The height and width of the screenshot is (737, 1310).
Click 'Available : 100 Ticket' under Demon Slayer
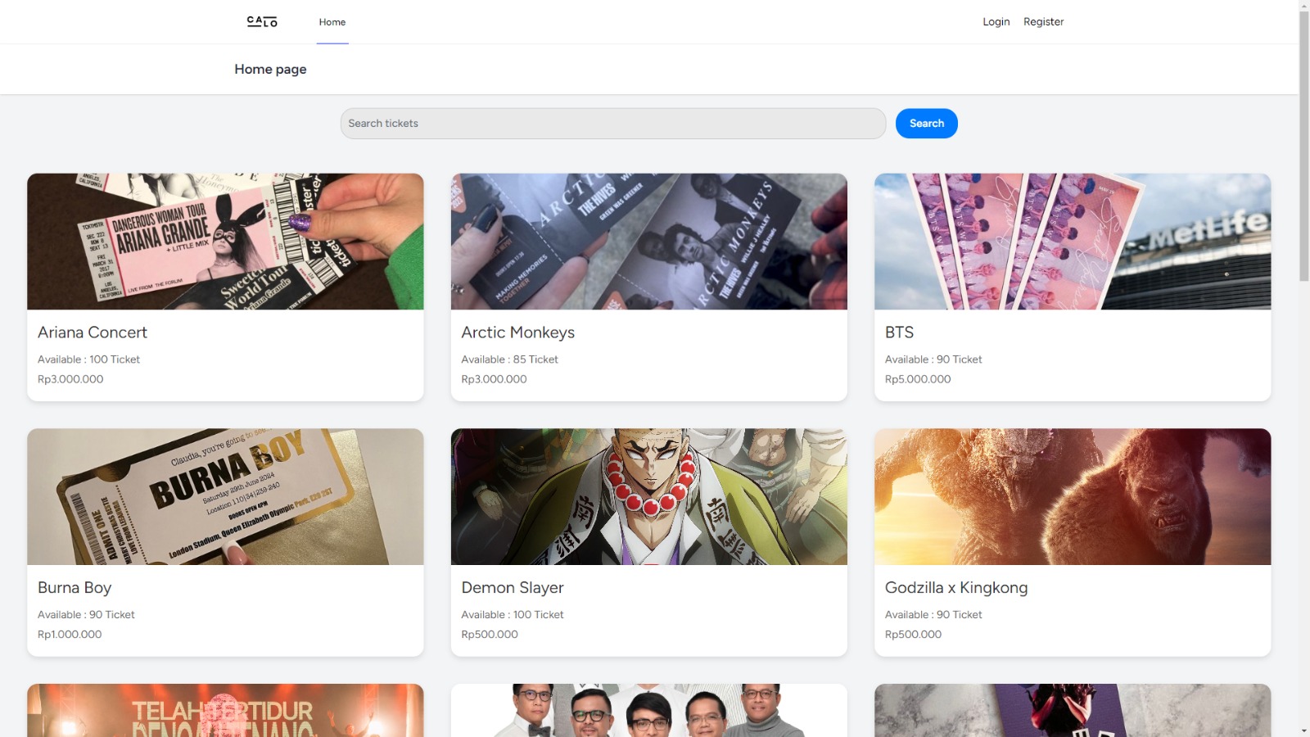[513, 615]
